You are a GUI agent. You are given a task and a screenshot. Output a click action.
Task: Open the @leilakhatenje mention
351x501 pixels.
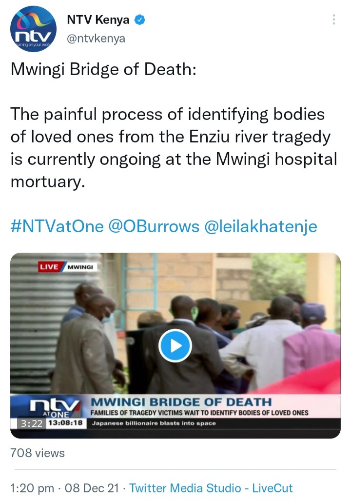tap(261, 226)
